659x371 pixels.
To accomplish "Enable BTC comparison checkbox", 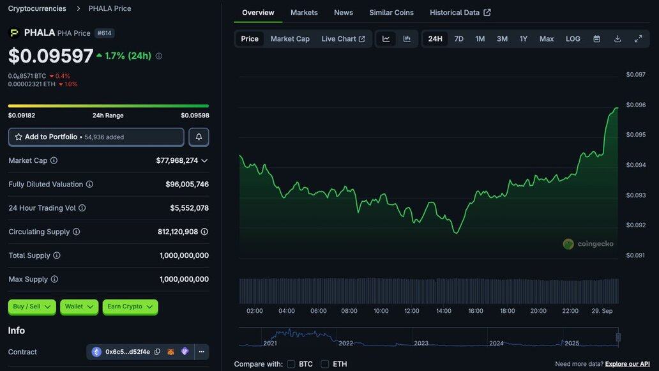I will [291, 364].
